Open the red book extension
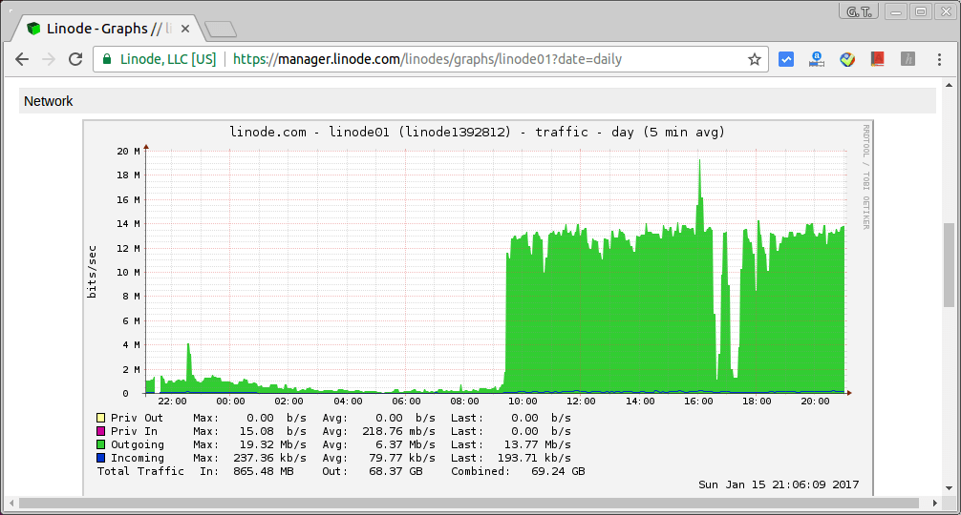 877,59
